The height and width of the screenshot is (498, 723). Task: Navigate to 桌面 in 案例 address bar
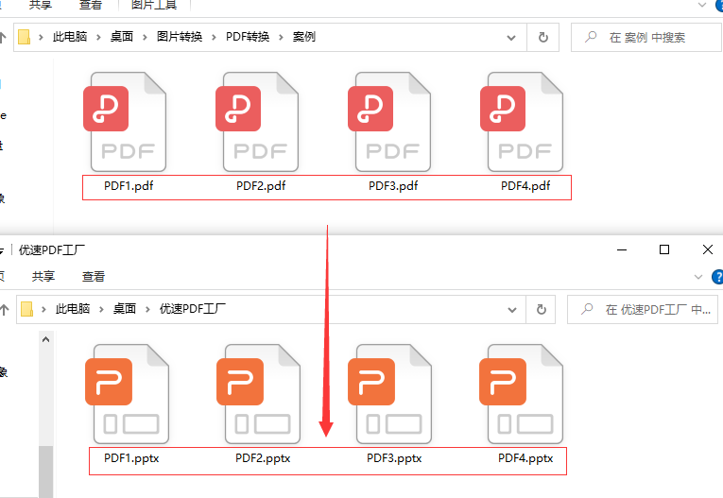(122, 37)
